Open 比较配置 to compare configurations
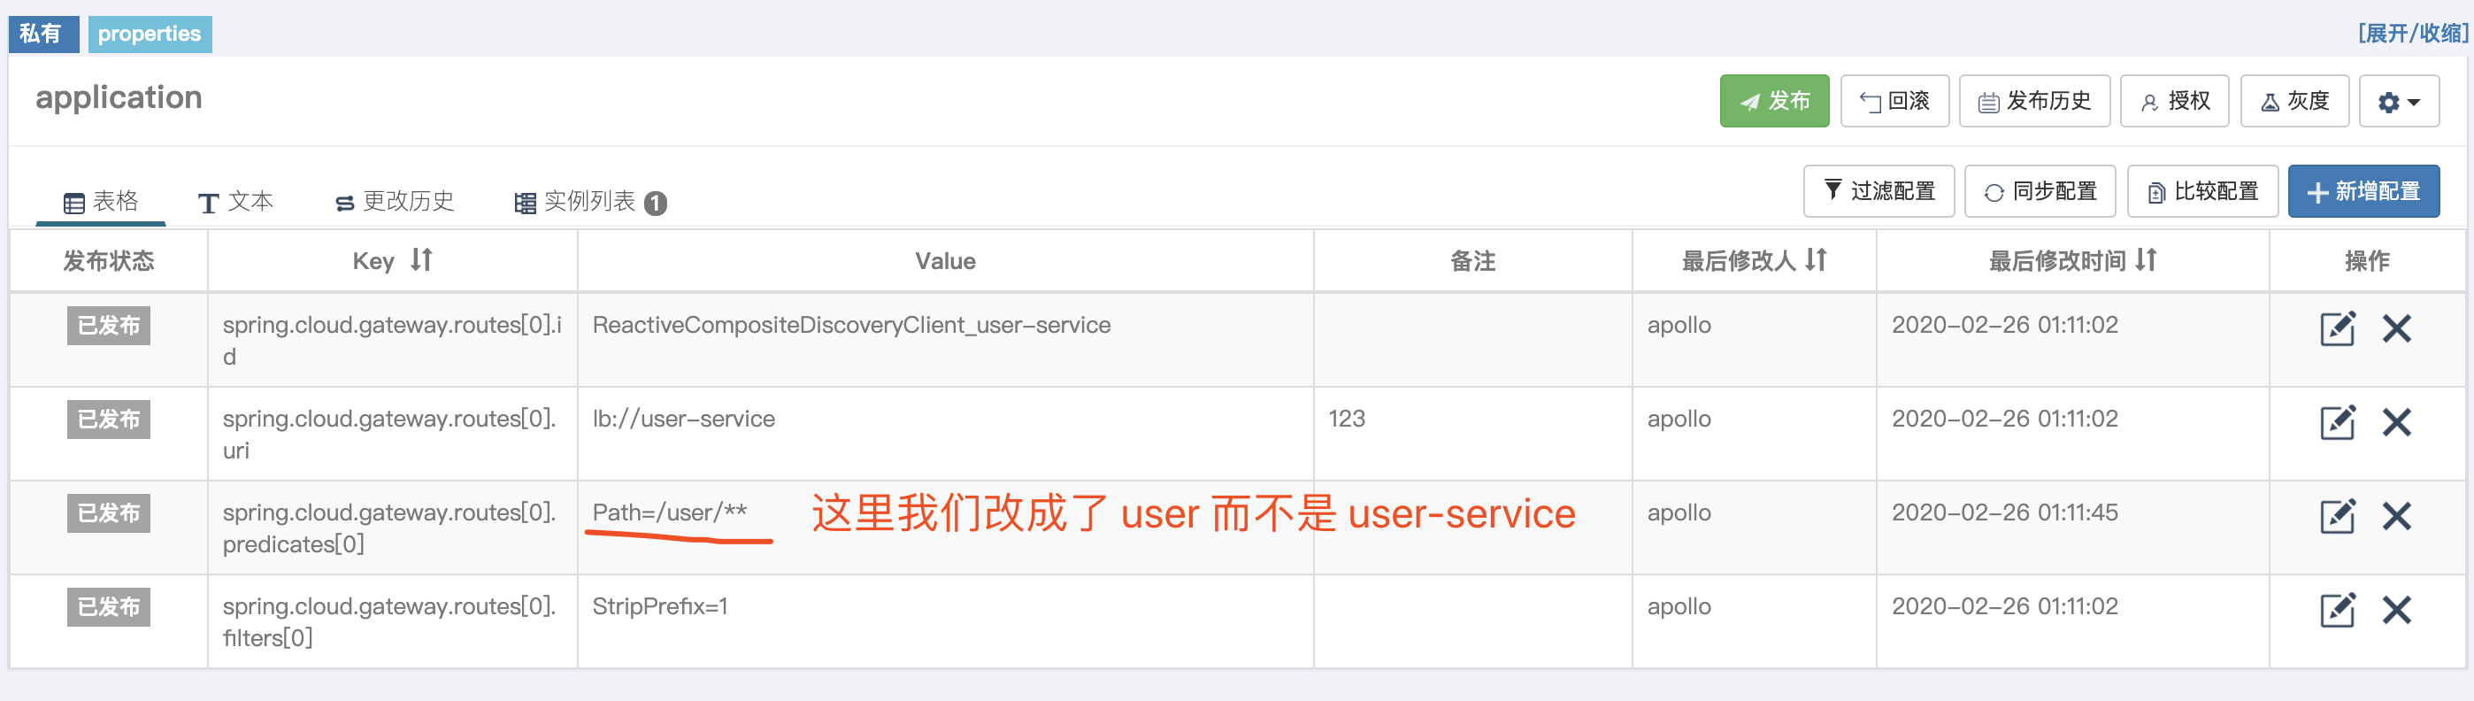Image resolution: width=2474 pixels, height=701 pixels. point(2202,190)
